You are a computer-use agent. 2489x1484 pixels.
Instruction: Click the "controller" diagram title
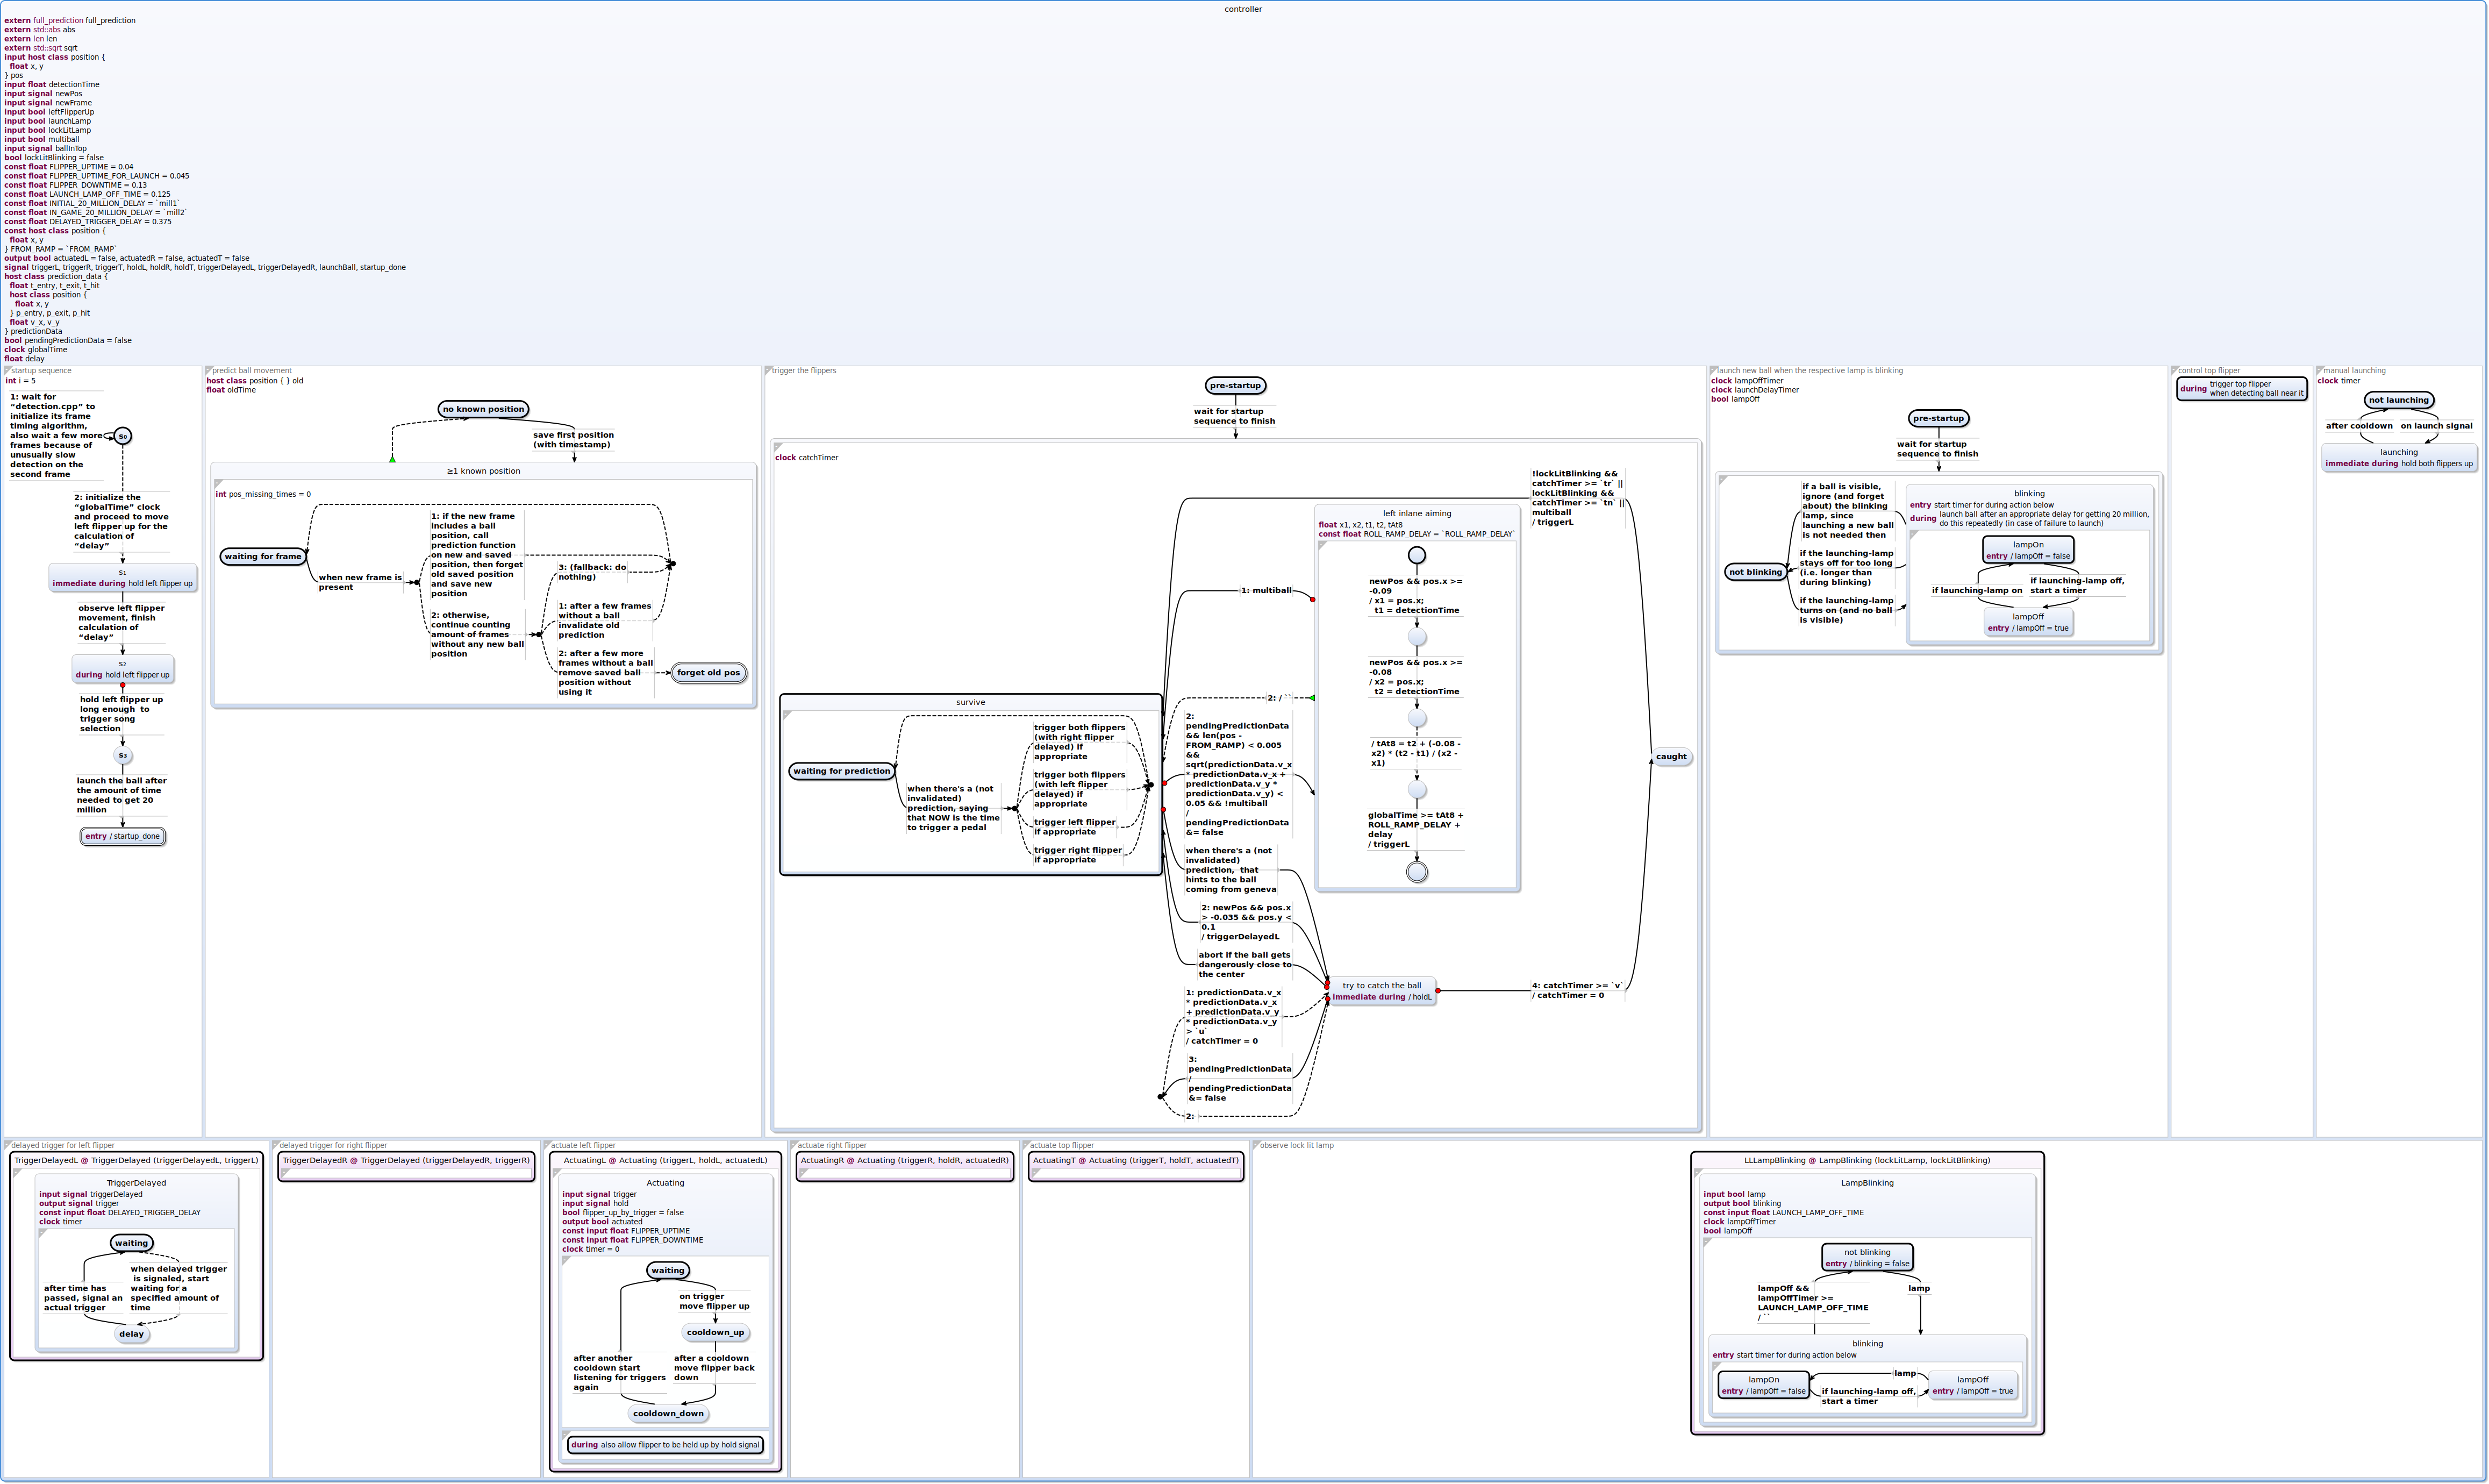point(1243,9)
